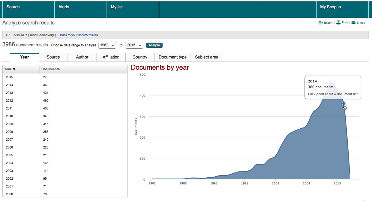The height and width of the screenshot is (201, 372).
Task: Open the start year 1962 dropdown
Action: 107,45
